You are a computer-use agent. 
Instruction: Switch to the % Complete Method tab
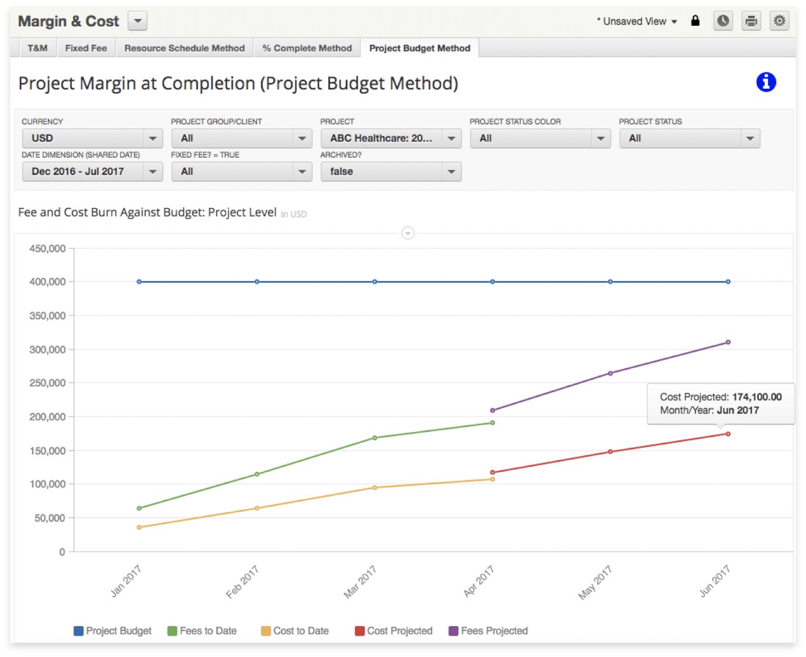(307, 48)
